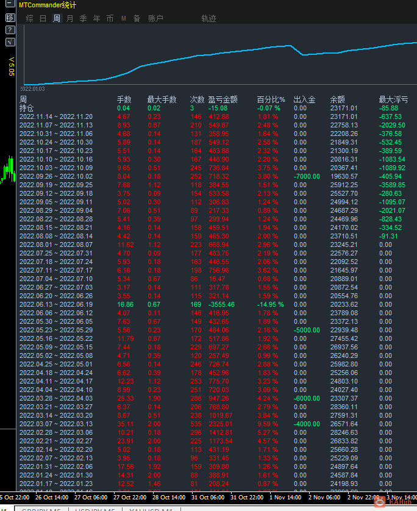Viewport: 417px width, 511px height.
Task: Click the green candlestick chart strip
Action: click(x=8, y=170)
